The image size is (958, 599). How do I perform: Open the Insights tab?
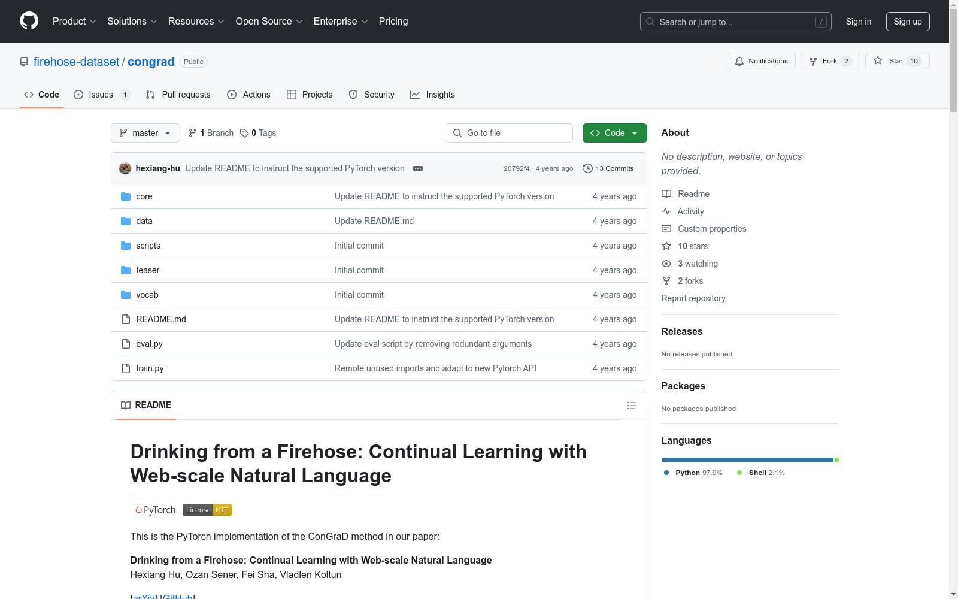(433, 95)
